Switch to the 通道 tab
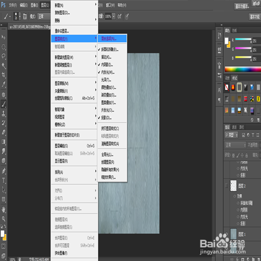261x261 pixels. tap(234, 127)
